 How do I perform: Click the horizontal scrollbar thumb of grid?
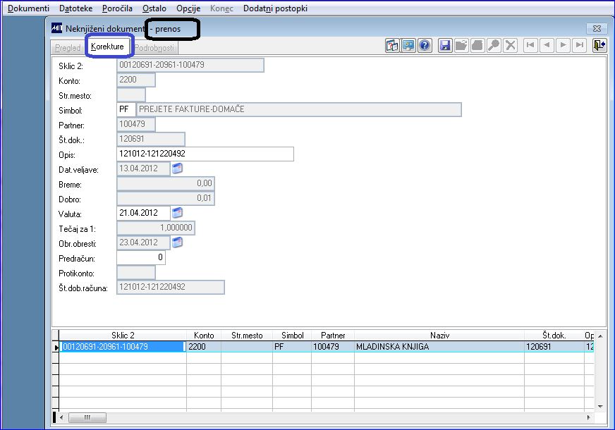[87, 417]
